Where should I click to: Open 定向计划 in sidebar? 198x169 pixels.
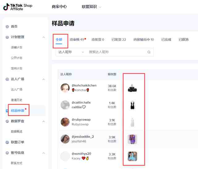17,69
